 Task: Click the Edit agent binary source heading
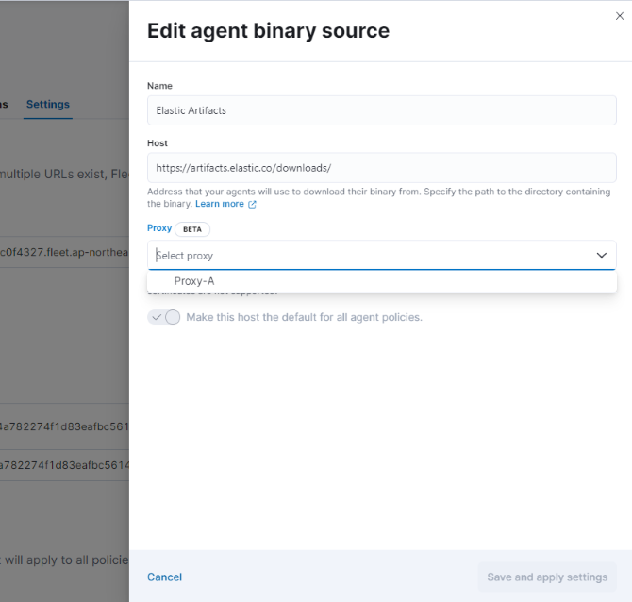click(268, 31)
